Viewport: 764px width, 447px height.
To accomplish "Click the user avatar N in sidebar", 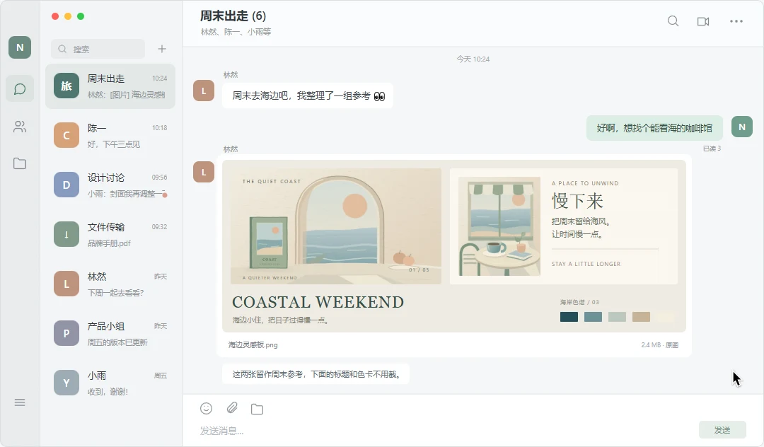I will [x=20, y=47].
